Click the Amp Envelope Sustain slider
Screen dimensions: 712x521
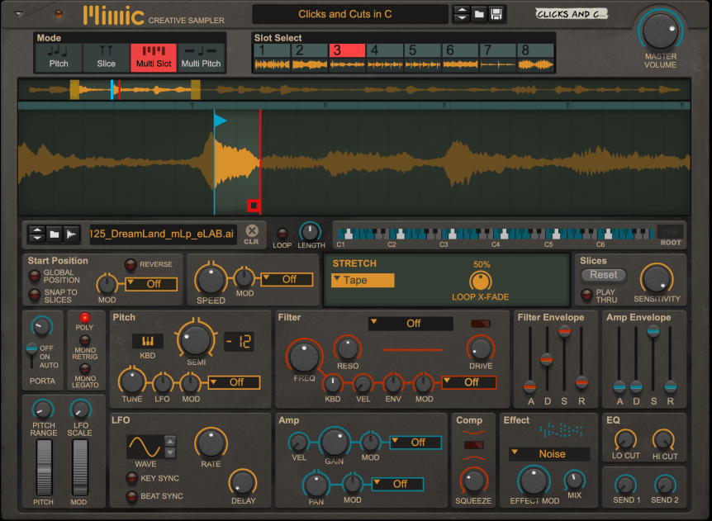point(653,331)
